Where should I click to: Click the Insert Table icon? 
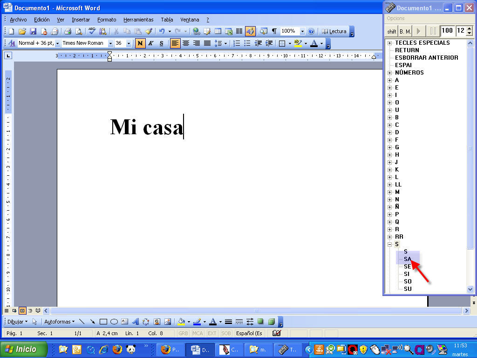tap(218, 31)
